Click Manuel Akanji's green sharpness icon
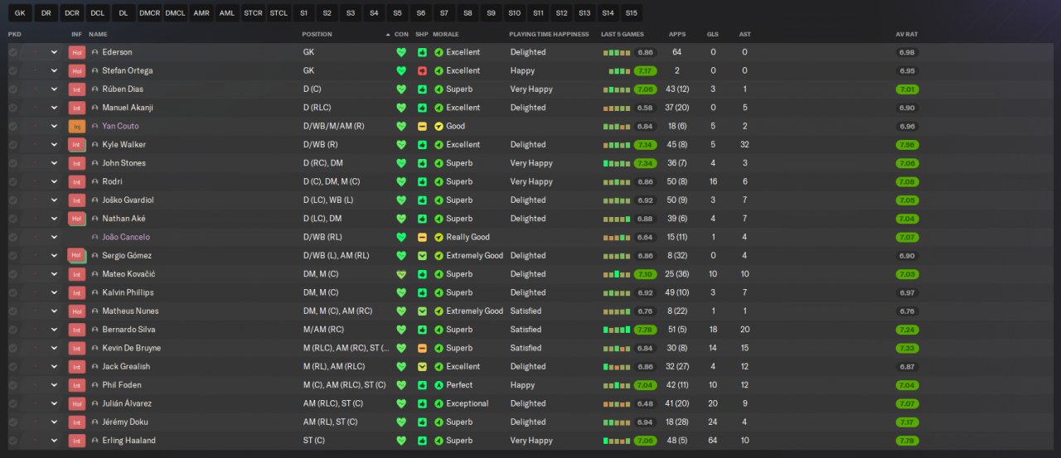Screen dimensions: 1061x458 click(x=422, y=108)
